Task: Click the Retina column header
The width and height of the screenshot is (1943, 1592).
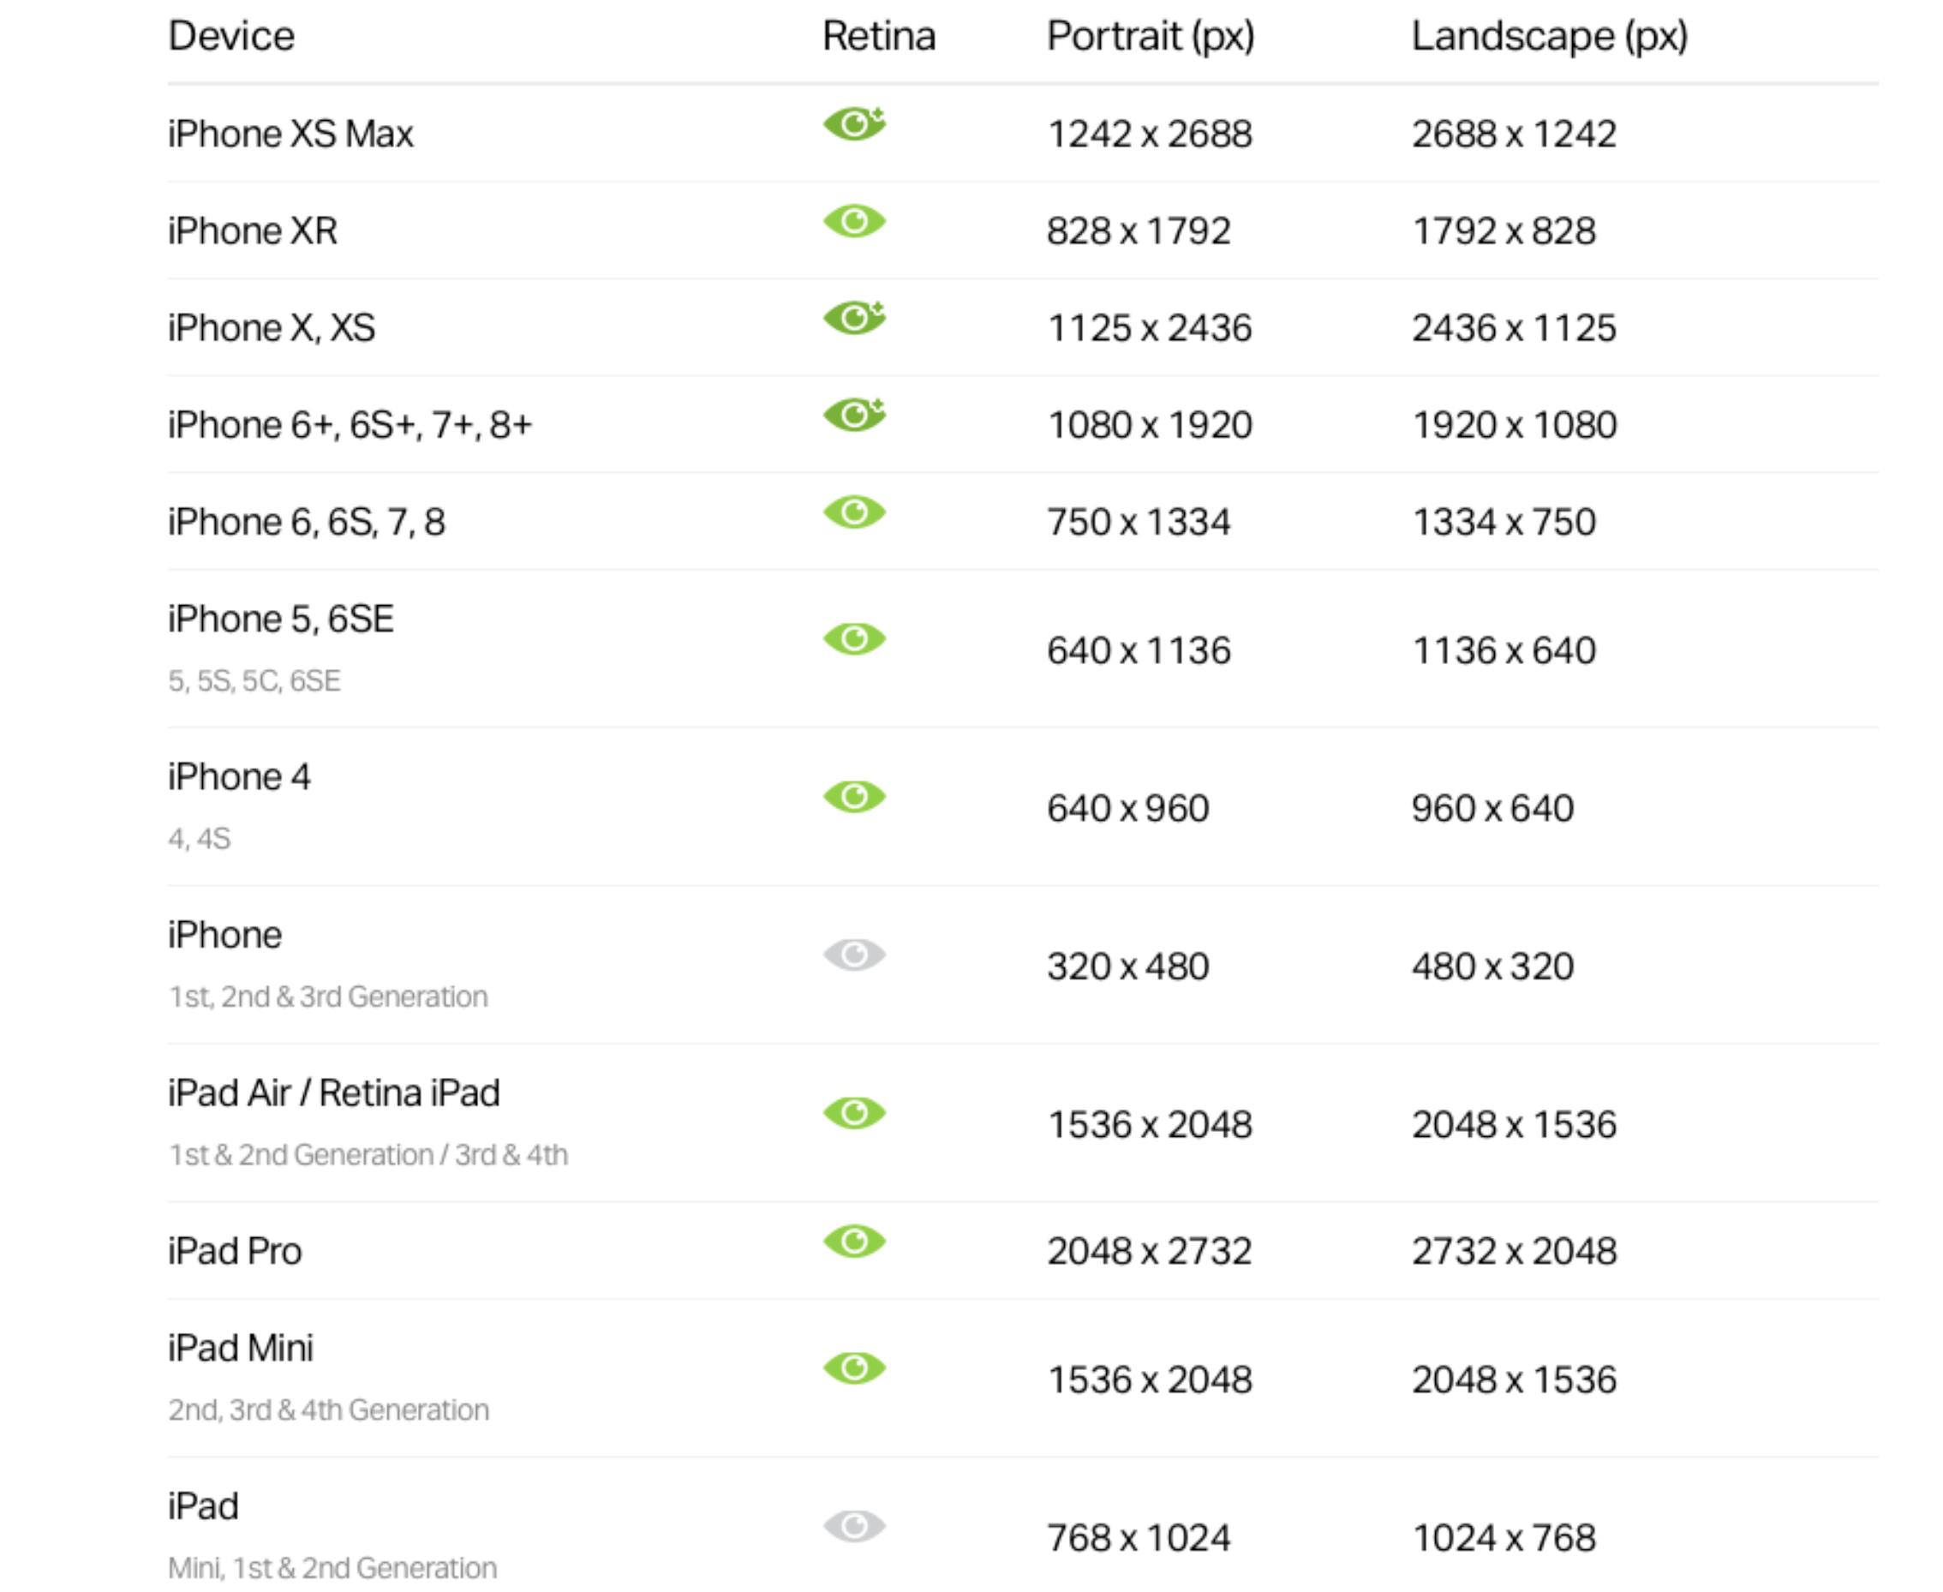Action: [878, 37]
